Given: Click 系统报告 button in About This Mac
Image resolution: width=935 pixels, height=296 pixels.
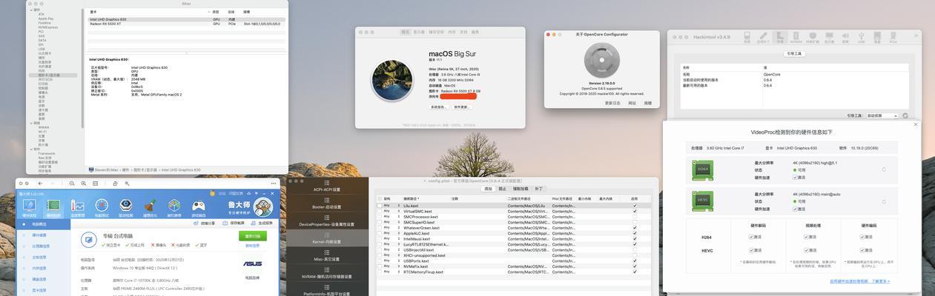Looking at the screenshot, I should coord(438,107).
